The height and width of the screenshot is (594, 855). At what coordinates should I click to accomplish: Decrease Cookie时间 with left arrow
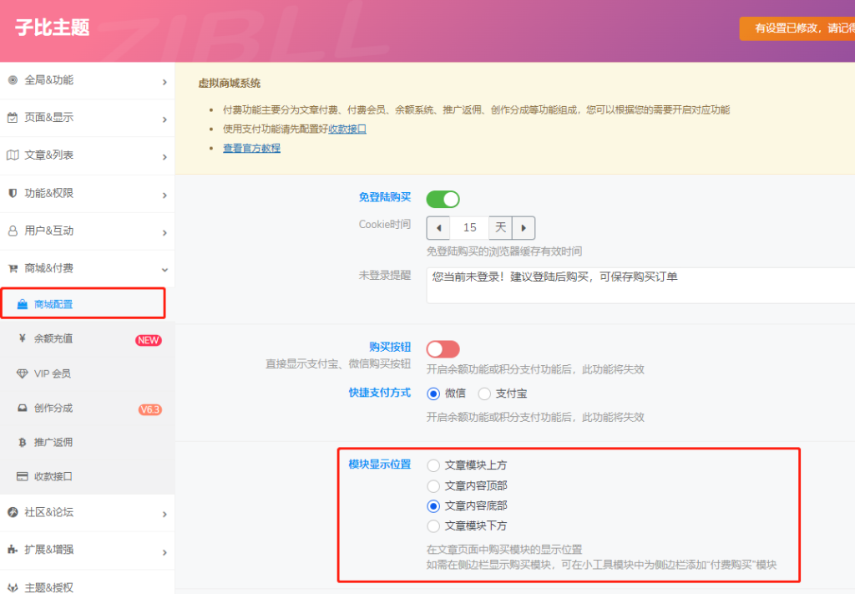pos(438,228)
